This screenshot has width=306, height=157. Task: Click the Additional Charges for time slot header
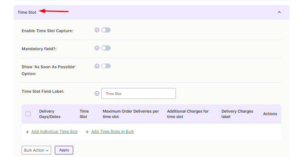click(188, 114)
